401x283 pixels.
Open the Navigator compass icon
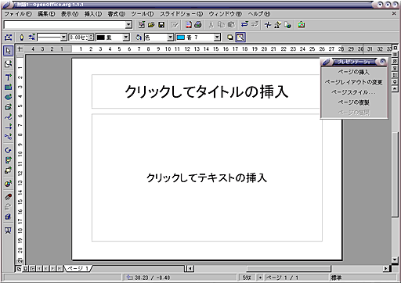pos(268,25)
